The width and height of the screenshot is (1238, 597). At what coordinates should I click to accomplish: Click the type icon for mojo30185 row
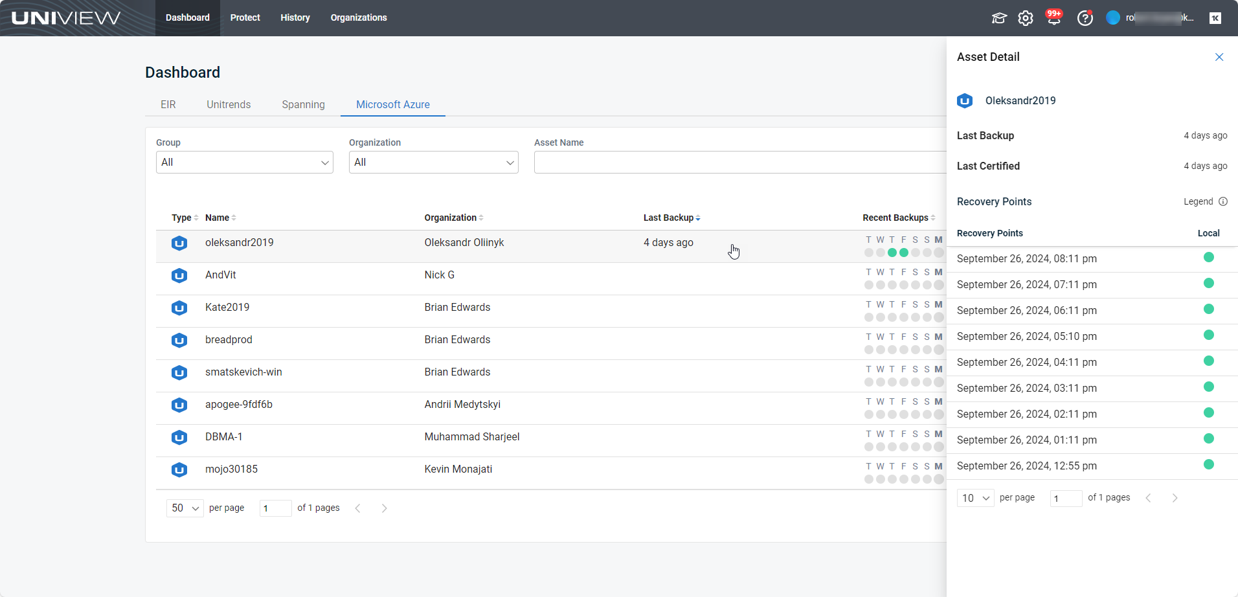179,469
